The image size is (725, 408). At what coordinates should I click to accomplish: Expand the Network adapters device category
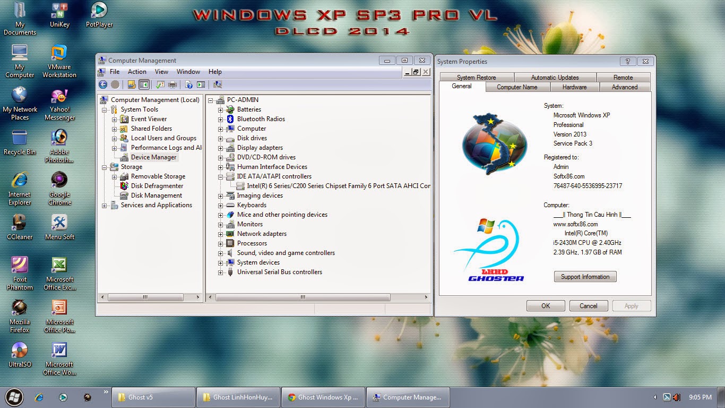point(221,234)
